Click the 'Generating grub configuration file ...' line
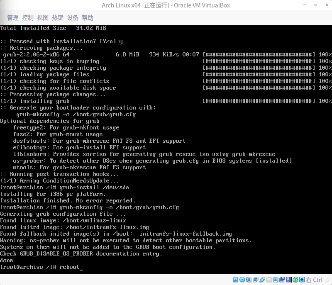The image size is (332, 285). pyautogui.click(x=63, y=214)
